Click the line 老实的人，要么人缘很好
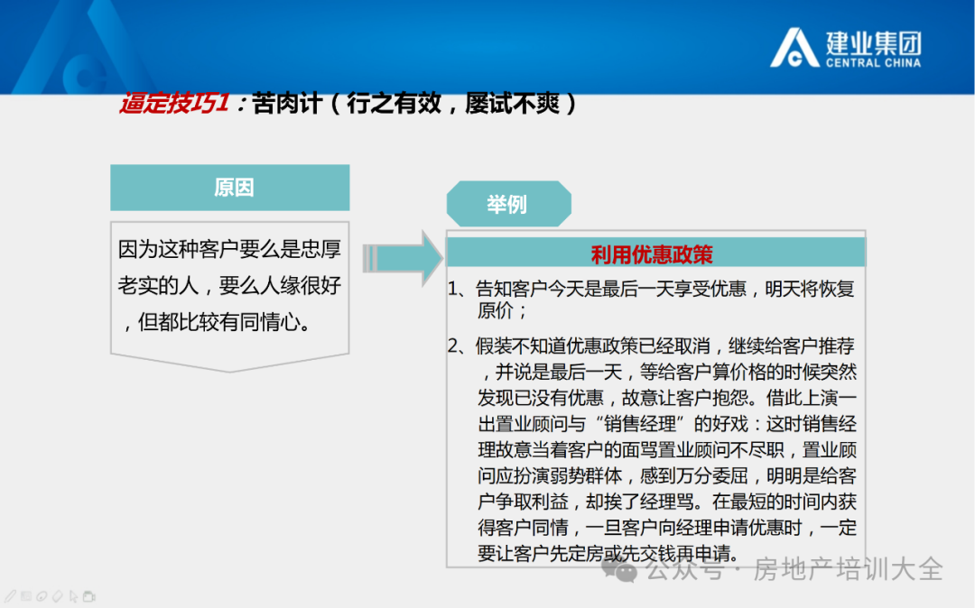The height and width of the screenshot is (608, 975). (x=230, y=286)
